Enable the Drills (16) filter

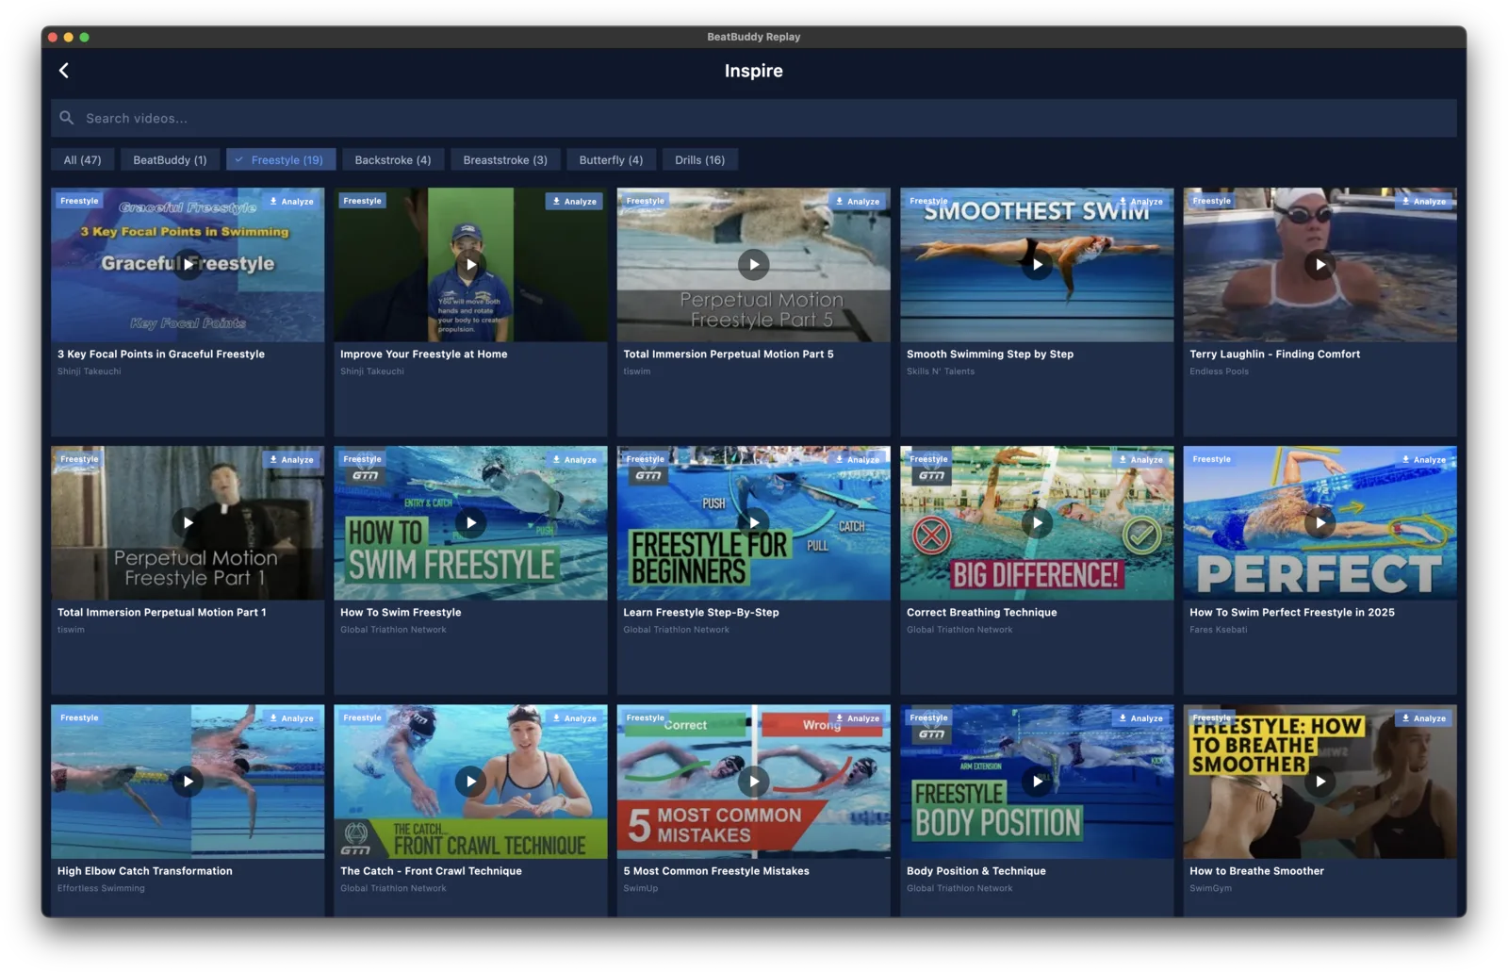point(699,160)
